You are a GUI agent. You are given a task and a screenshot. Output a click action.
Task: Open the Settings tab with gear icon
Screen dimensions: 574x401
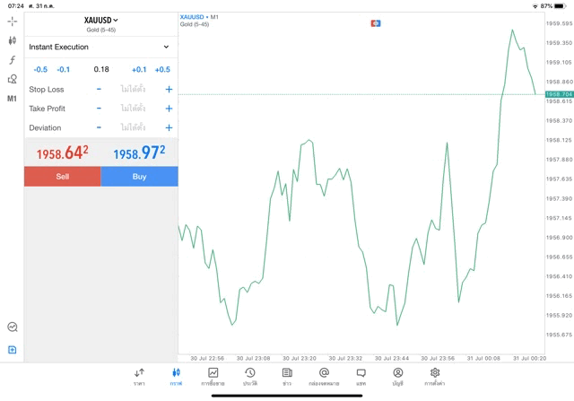tap(435, 376)
